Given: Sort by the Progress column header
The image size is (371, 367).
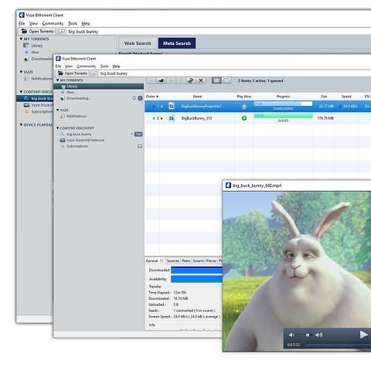Looking at the screenshot, I should coord(283,97).
